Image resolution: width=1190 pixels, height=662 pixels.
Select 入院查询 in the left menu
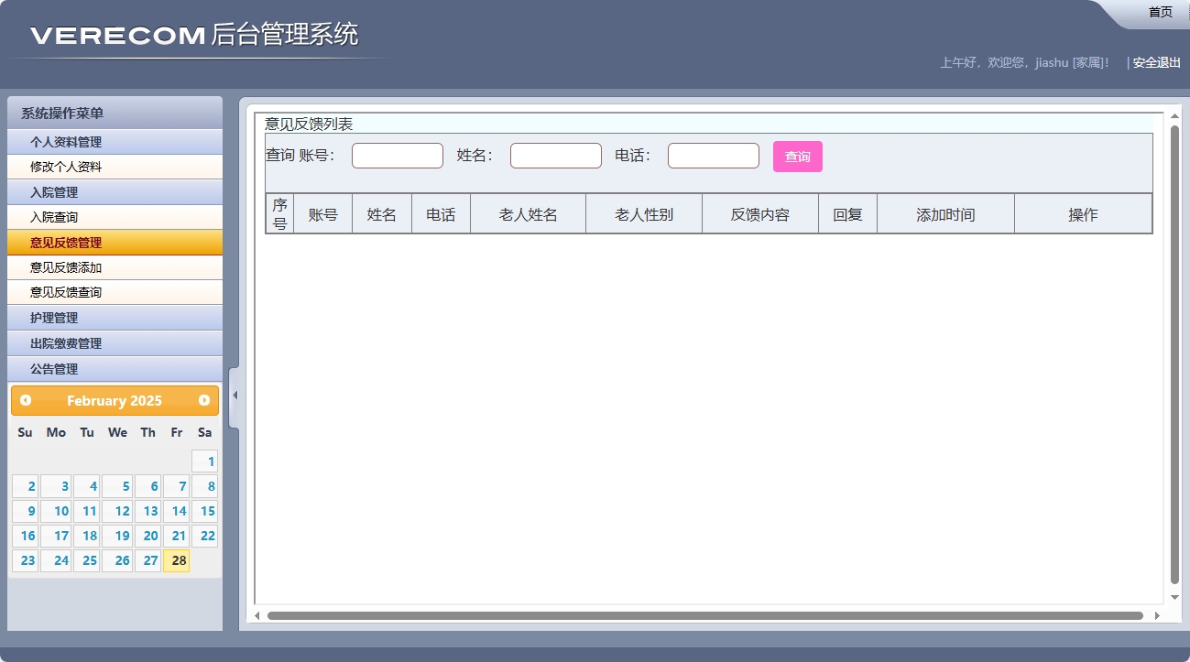point(115,217)
